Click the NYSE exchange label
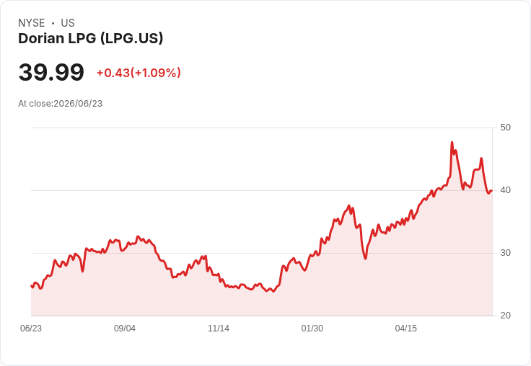 click(32, 23)
